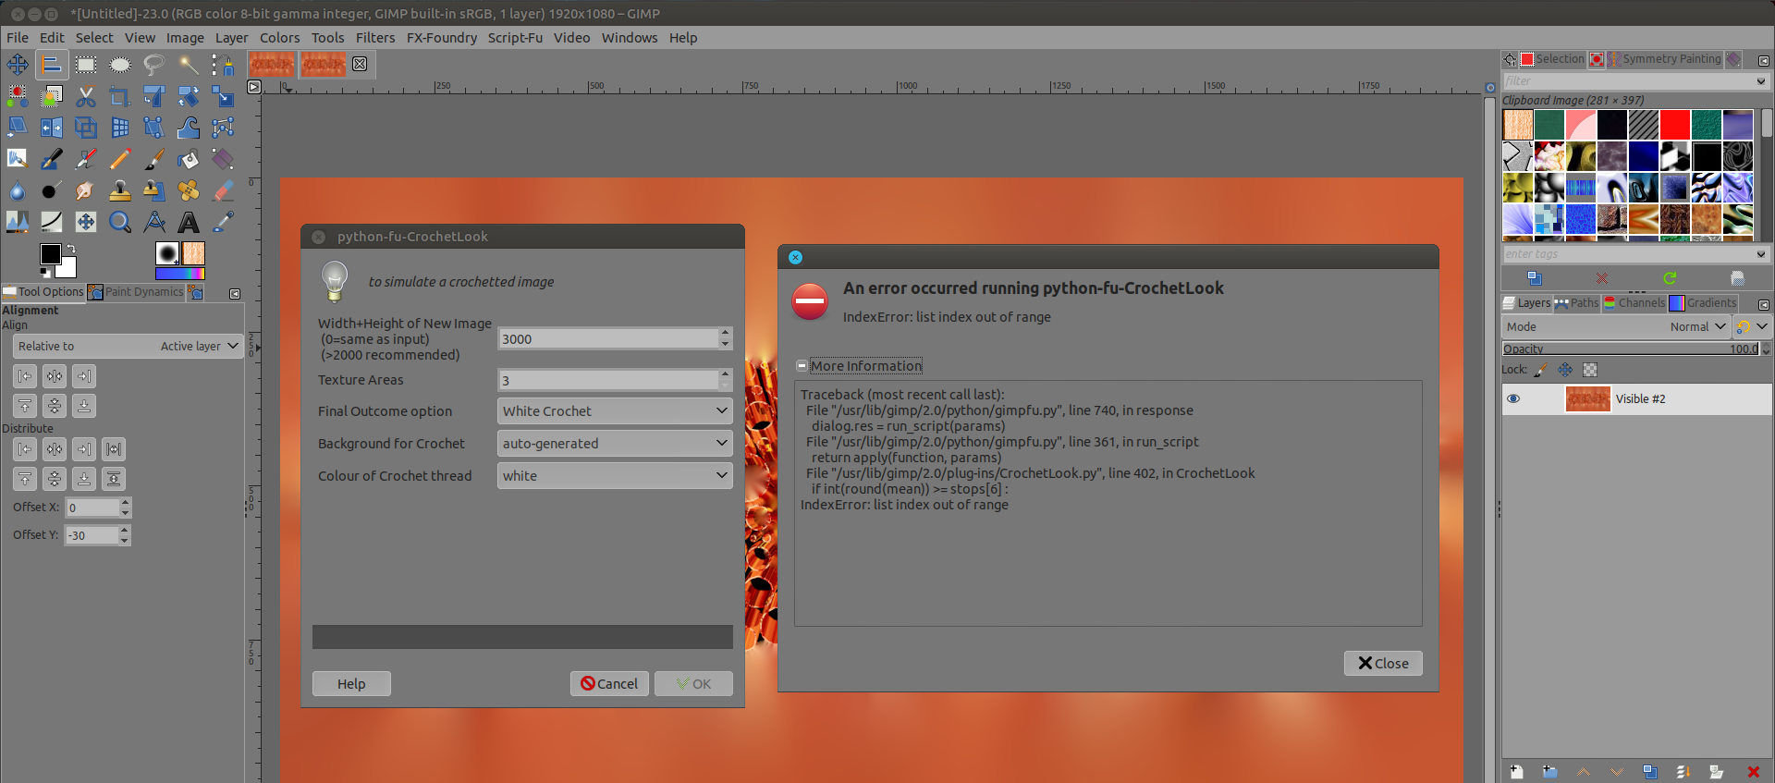The image size is (1775, 783).
Task: Switch to the Paths tab
Action: point(1576,303)
